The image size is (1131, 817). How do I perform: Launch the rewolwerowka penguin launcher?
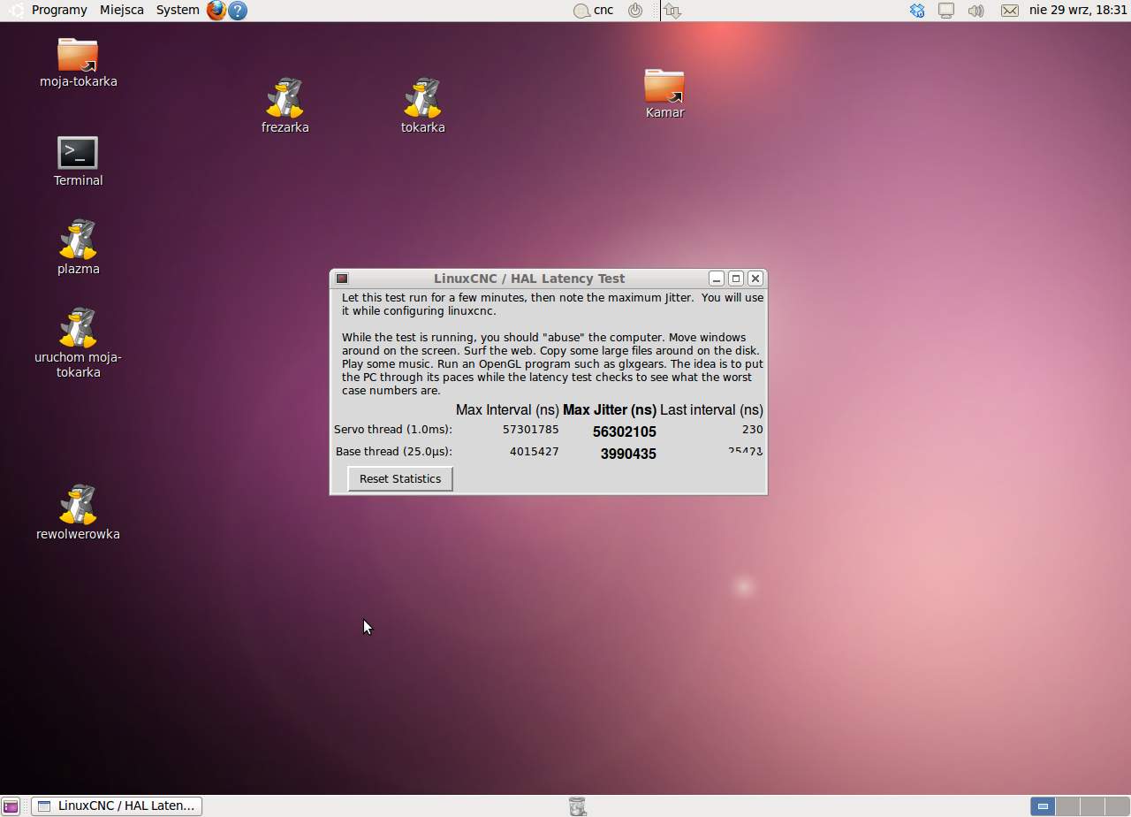click(78, 504)
